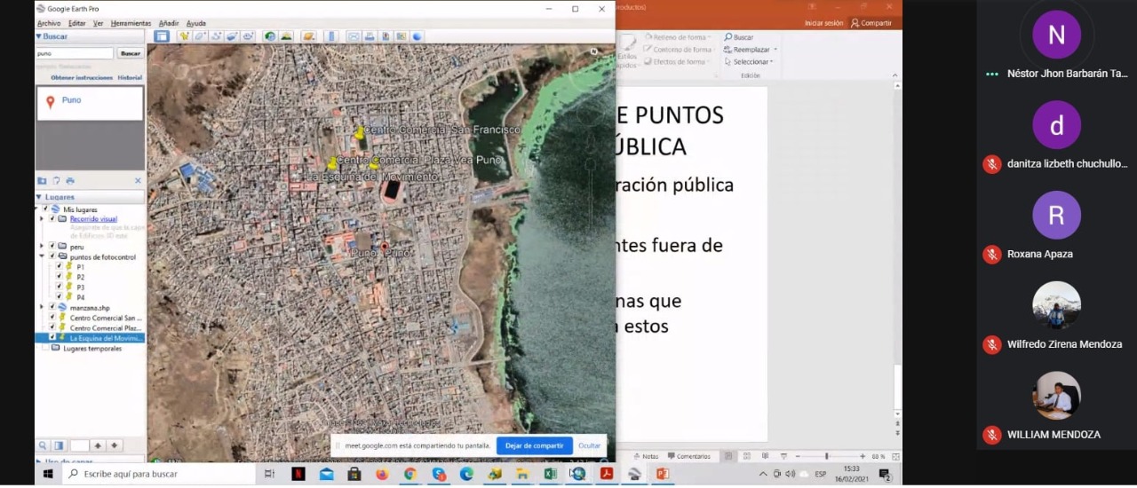Click Dejar de compartir button
Viewport: 1137px width, 488px height.
[x=534, y=445]
